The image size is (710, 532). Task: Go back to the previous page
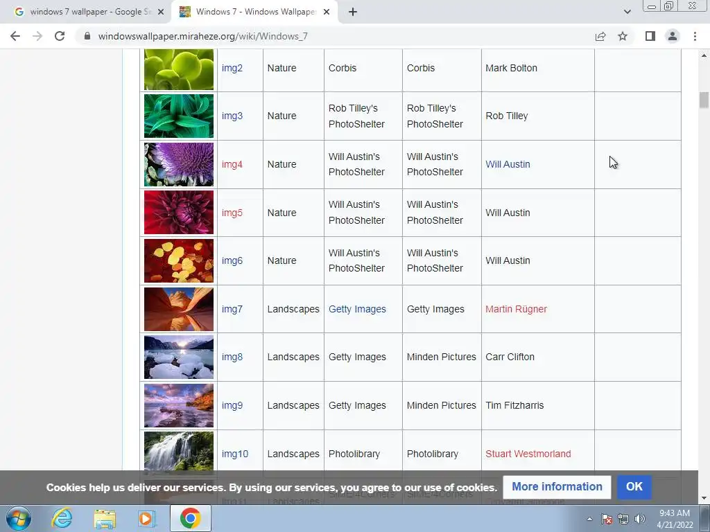(15, 36)
